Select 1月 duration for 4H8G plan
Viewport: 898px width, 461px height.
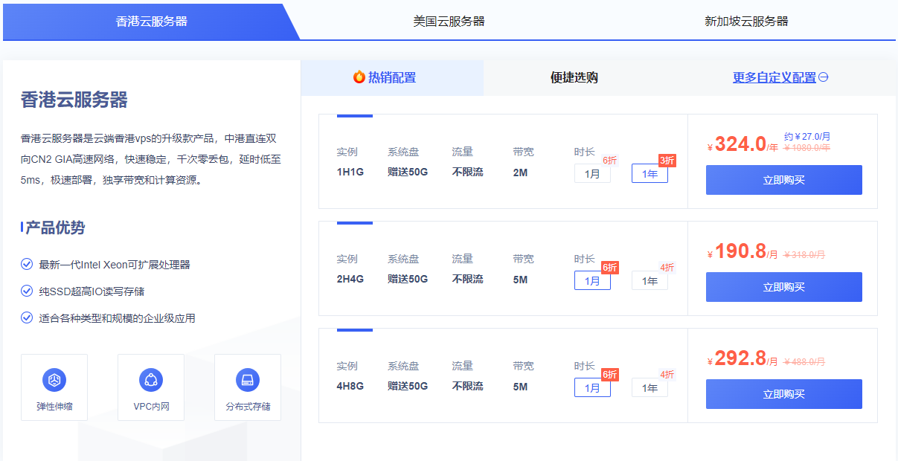coord(592,388)
